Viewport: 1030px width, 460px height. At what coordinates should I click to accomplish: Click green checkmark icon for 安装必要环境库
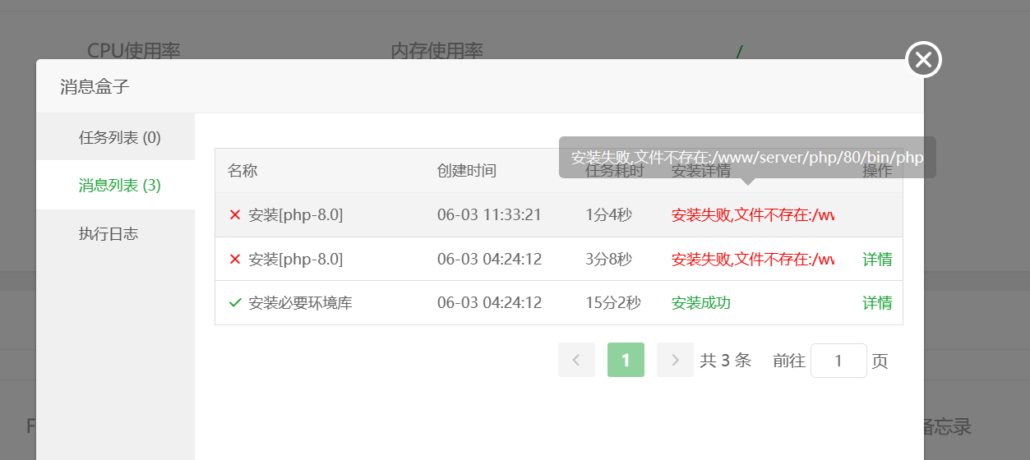(x=235, y=303)
